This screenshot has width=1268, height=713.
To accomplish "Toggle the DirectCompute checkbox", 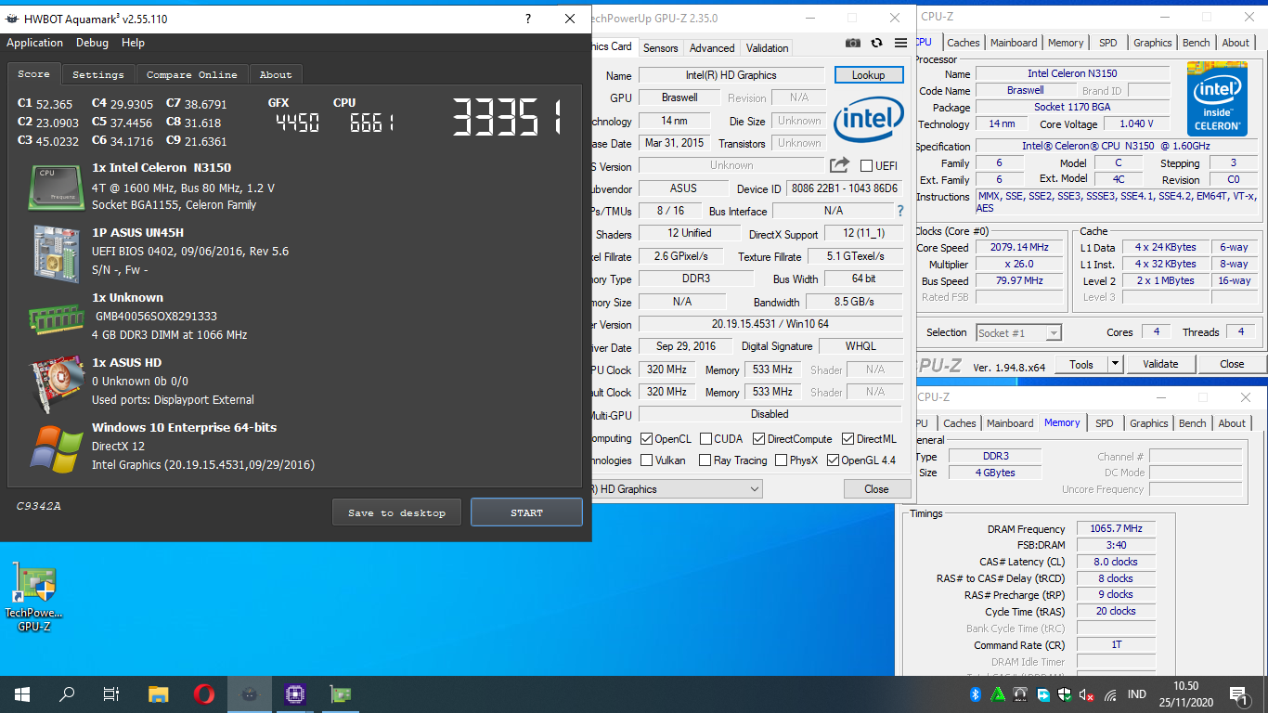I will click(x=758, y=439).
